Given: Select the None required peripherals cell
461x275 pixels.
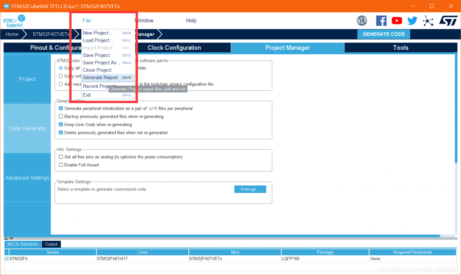Looking at the screenshot, I should 413,259.
